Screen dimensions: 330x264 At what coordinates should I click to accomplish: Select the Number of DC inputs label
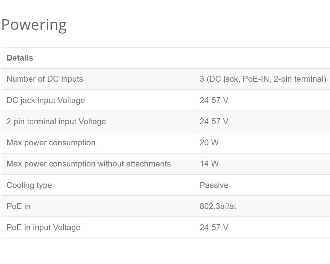[45, 79]
